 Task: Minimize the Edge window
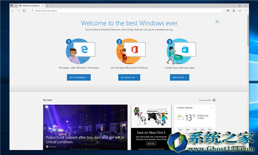[233, 6]
